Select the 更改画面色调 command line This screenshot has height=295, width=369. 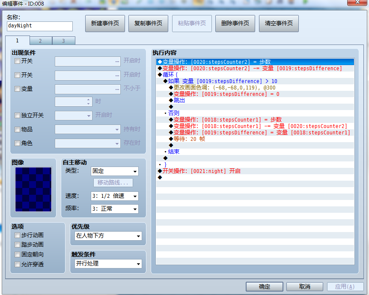255,88
